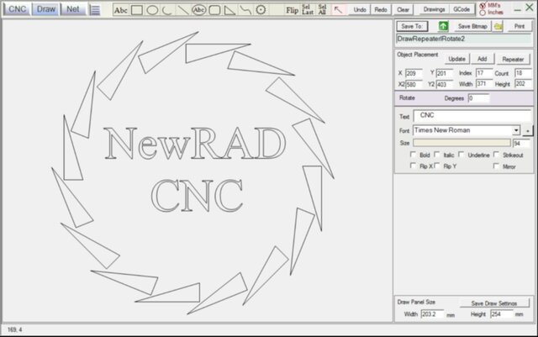The height and width of the screenshot is (337, 538).
Task: Enable the Flip X checkbox
Action: point(413,166)
